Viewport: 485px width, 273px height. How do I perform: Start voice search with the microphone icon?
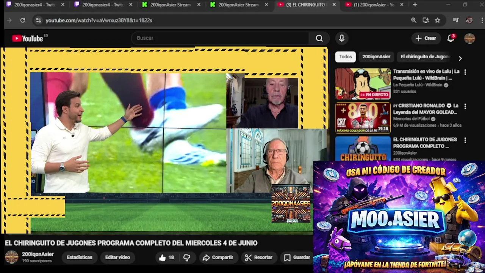342,38
